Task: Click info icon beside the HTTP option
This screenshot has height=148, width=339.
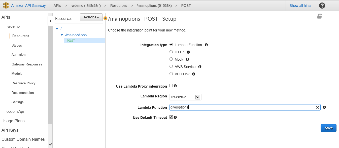Action: point(188,52)
